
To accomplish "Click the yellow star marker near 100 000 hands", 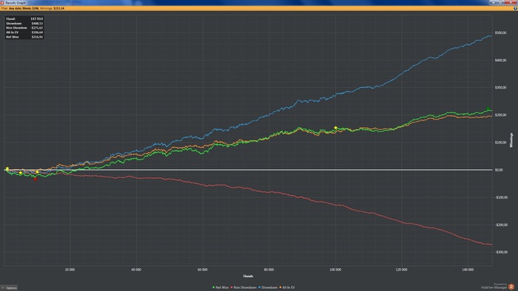I will coord(336,128).
